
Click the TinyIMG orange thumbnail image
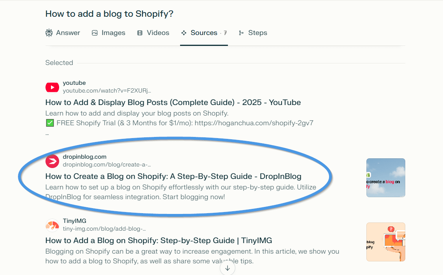[385, 242]
